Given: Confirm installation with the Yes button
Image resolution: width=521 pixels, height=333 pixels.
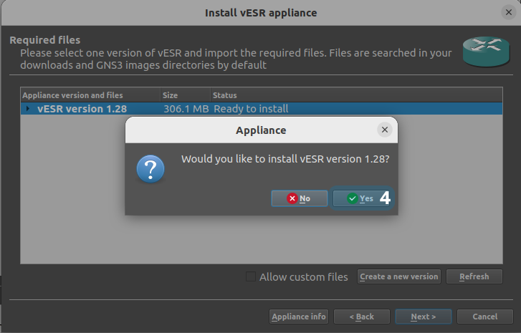Looking at the screenshot, I should [360, 198].
